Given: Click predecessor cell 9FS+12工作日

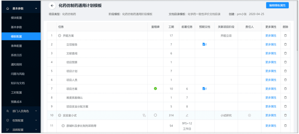Looking at the screenshot, I should click(187, 126).
